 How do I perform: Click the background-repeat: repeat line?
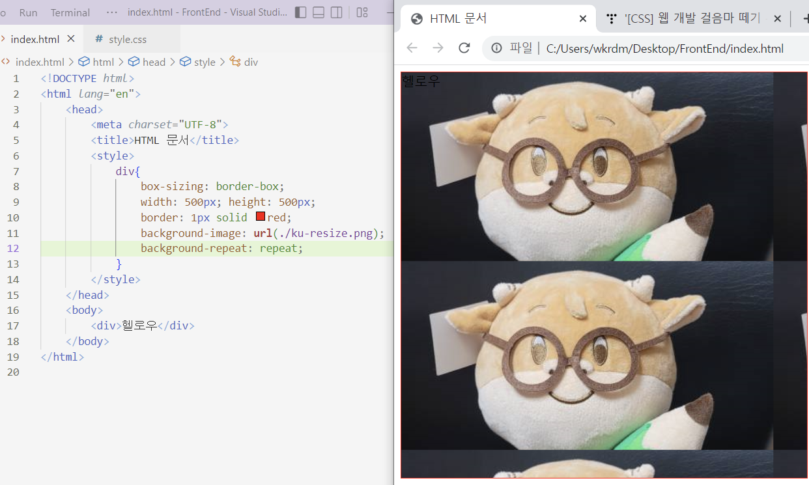(222, 248)
